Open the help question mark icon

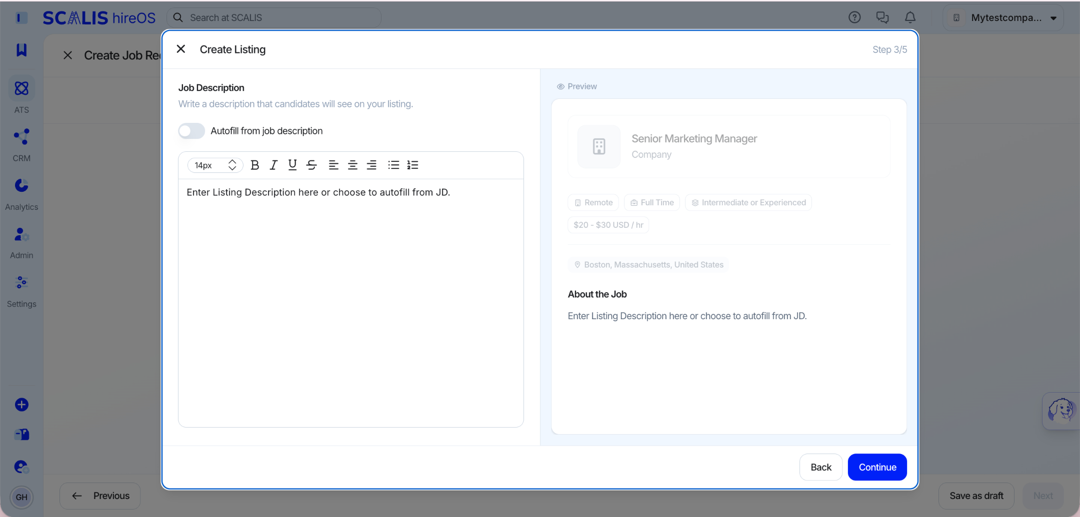(854, 17)
